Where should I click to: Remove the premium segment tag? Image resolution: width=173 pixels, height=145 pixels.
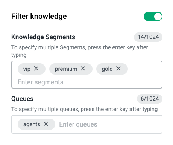coord(83,69)
